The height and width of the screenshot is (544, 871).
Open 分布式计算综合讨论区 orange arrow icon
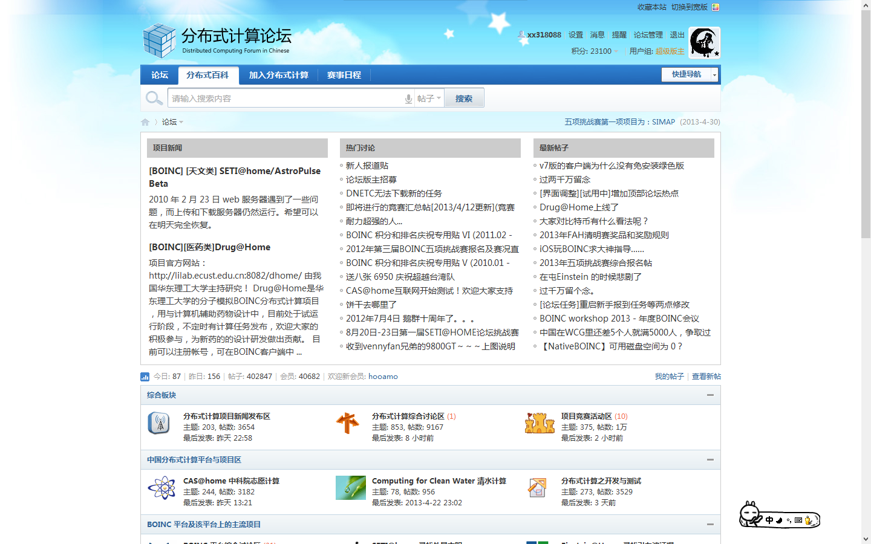click(x=348, y=423)
